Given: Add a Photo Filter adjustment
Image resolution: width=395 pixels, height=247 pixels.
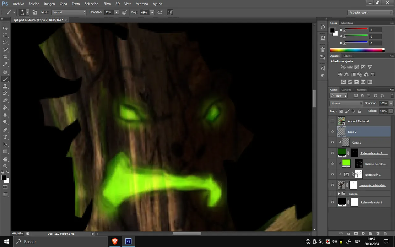Looking at the screenshot, I should tap(360, 74).
